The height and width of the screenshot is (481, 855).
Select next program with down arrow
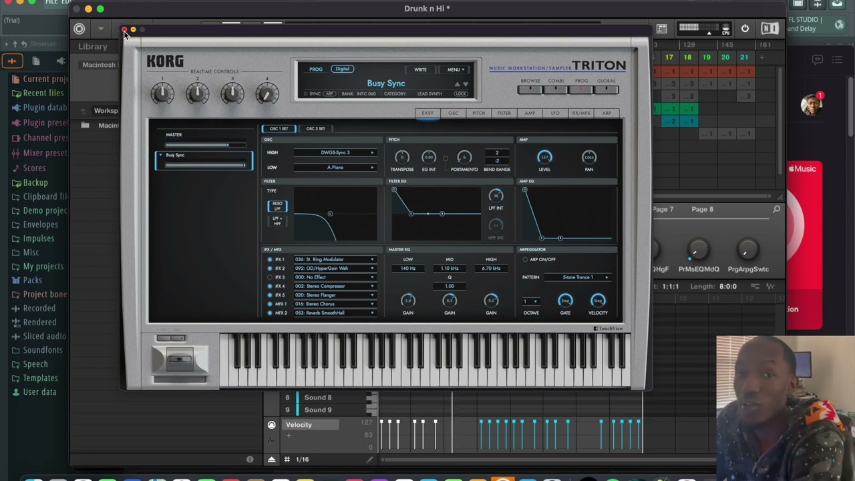(x=466, y=84)
